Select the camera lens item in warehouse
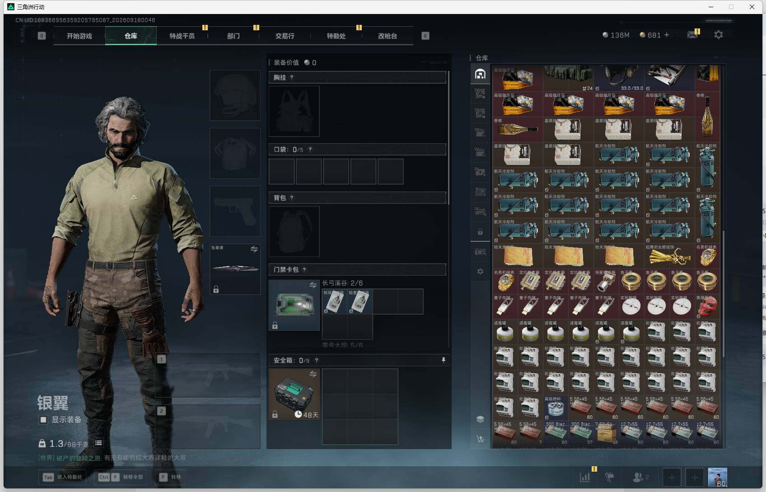The width and height of the screenshot is (766, 492). tap(606, 281)
